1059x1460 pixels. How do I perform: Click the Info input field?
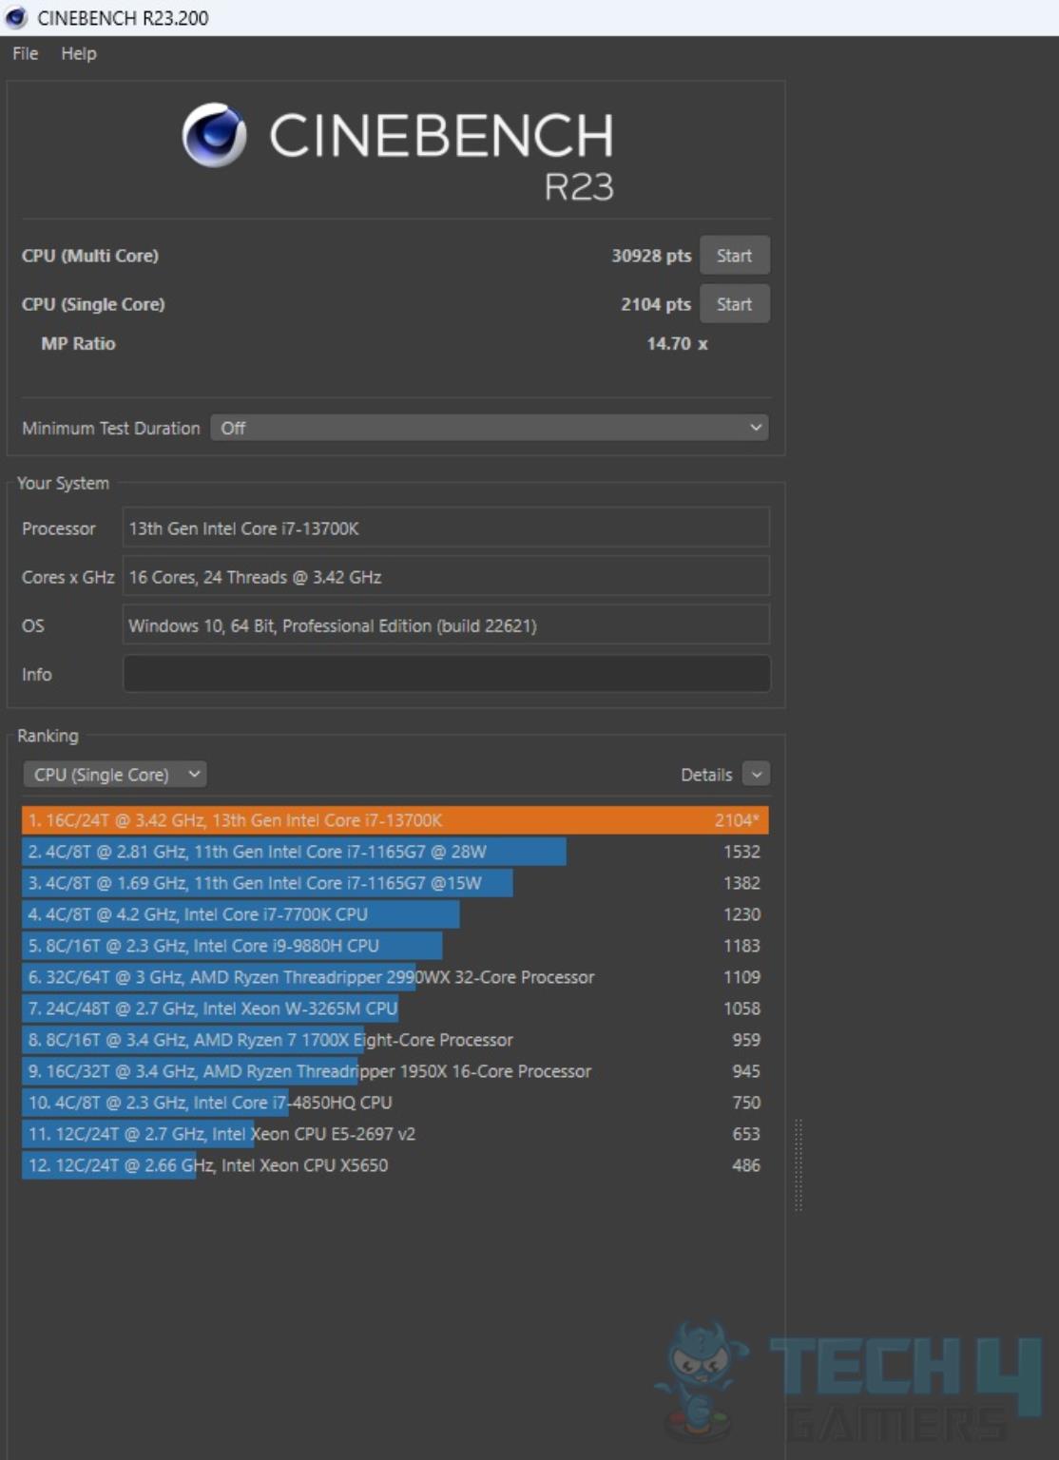click(446, 674)
